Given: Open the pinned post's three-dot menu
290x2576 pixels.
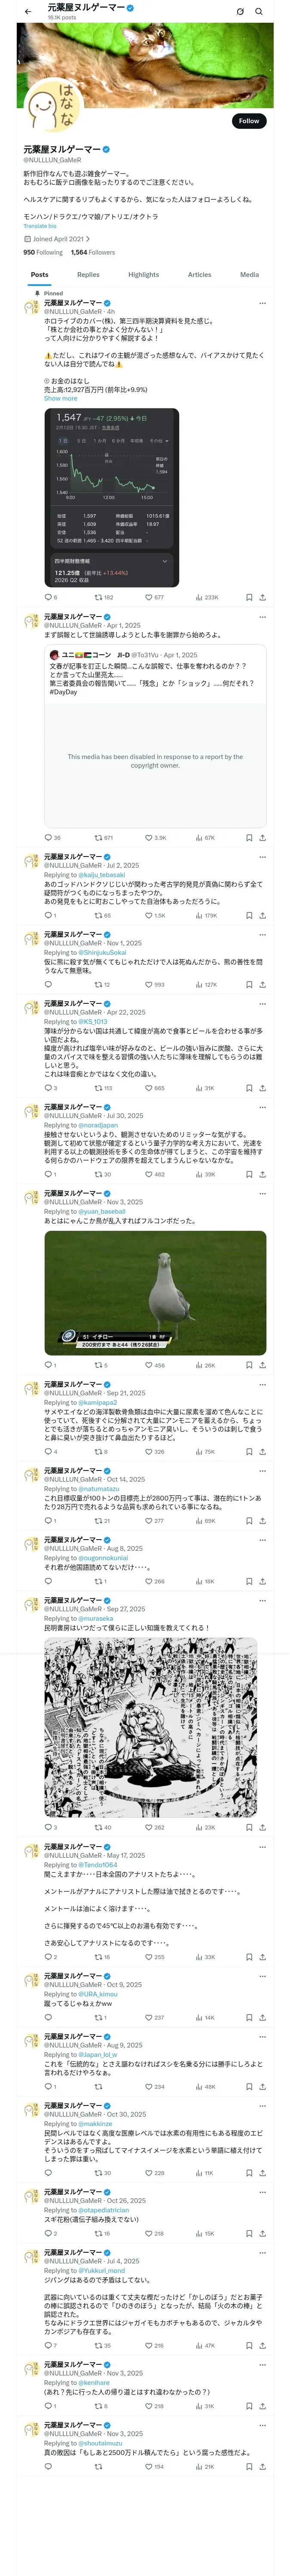Looking at the screenshot, I should click(x=262, y=303).
